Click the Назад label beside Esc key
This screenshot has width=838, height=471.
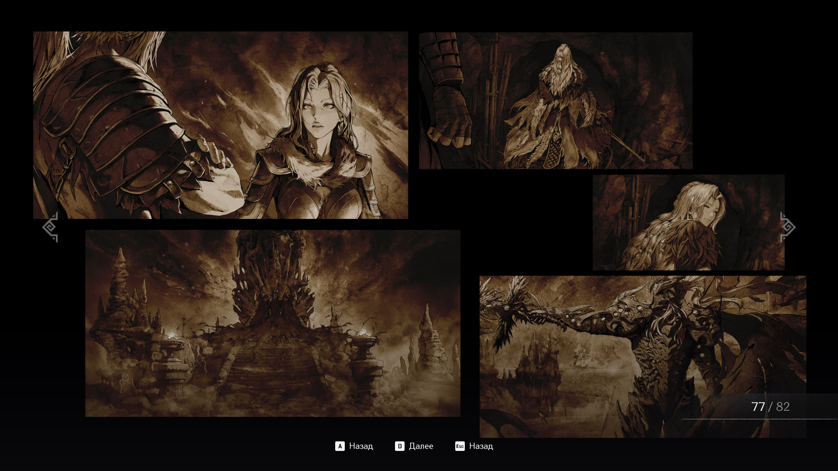[x=481, y=446]
